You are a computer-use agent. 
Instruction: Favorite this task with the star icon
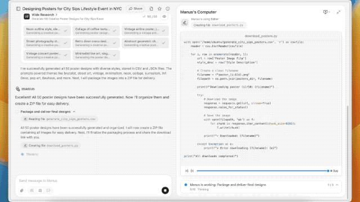point(160,9)
